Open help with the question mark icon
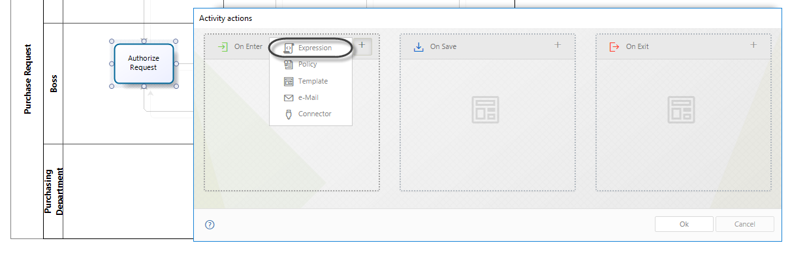The height and width of the screenshot is (260, 790). click(210, 225)
